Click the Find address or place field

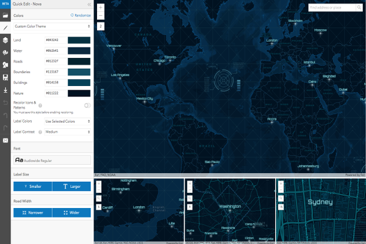[x=331, y=8]
